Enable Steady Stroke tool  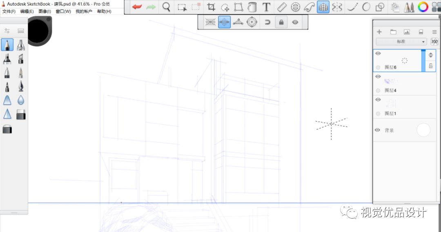(x=352, y=7)
